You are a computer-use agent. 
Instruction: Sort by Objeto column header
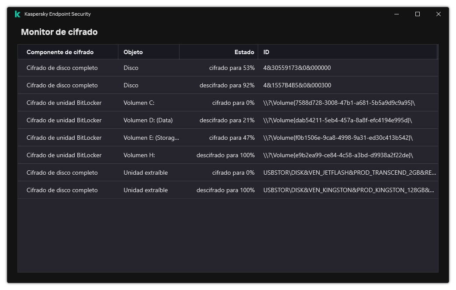click(x=133, y=52)
